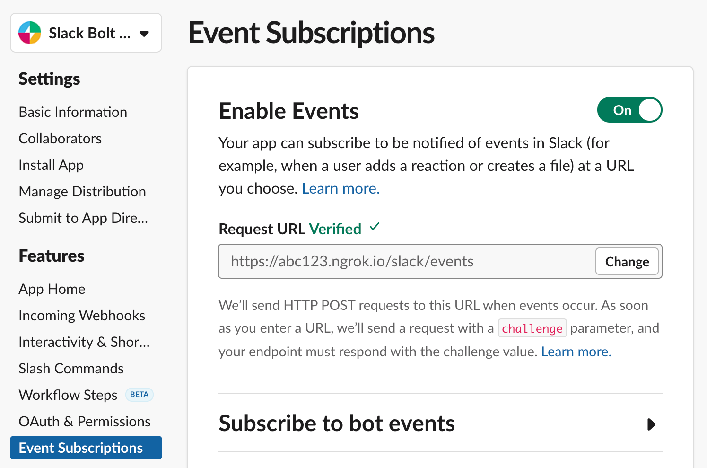Open Basic Information settings
This screenshot has width=707, height=468.
point(73,112)
